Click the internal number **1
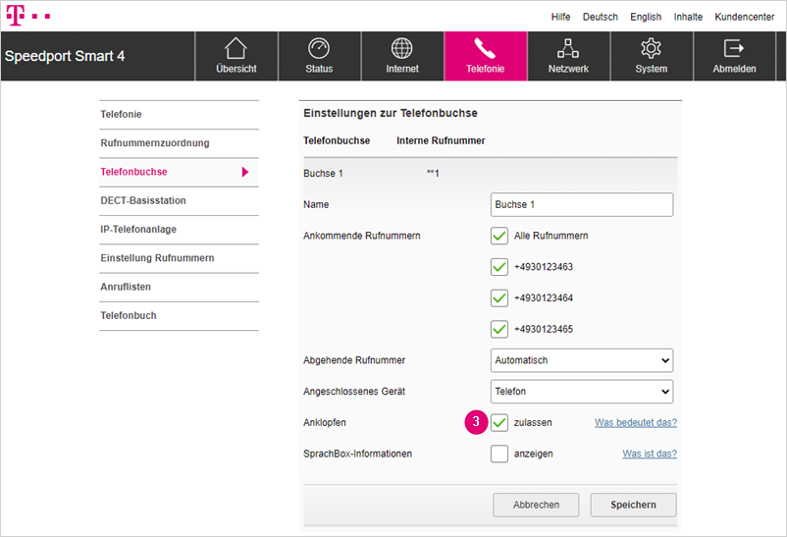 433,174
